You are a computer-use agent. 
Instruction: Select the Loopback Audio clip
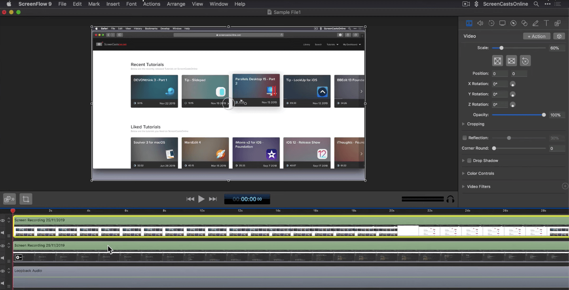click(x=291, y=277)
